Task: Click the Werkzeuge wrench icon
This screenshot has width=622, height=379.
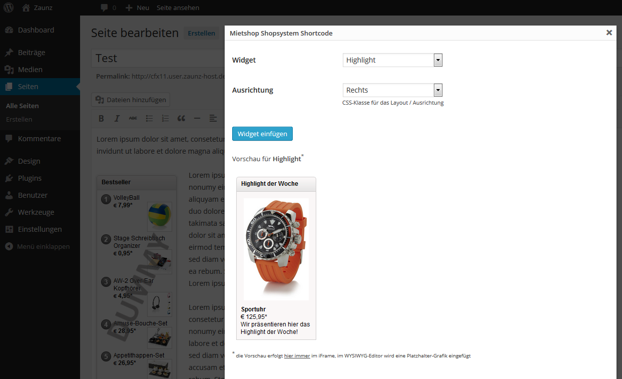Action: 9,212
